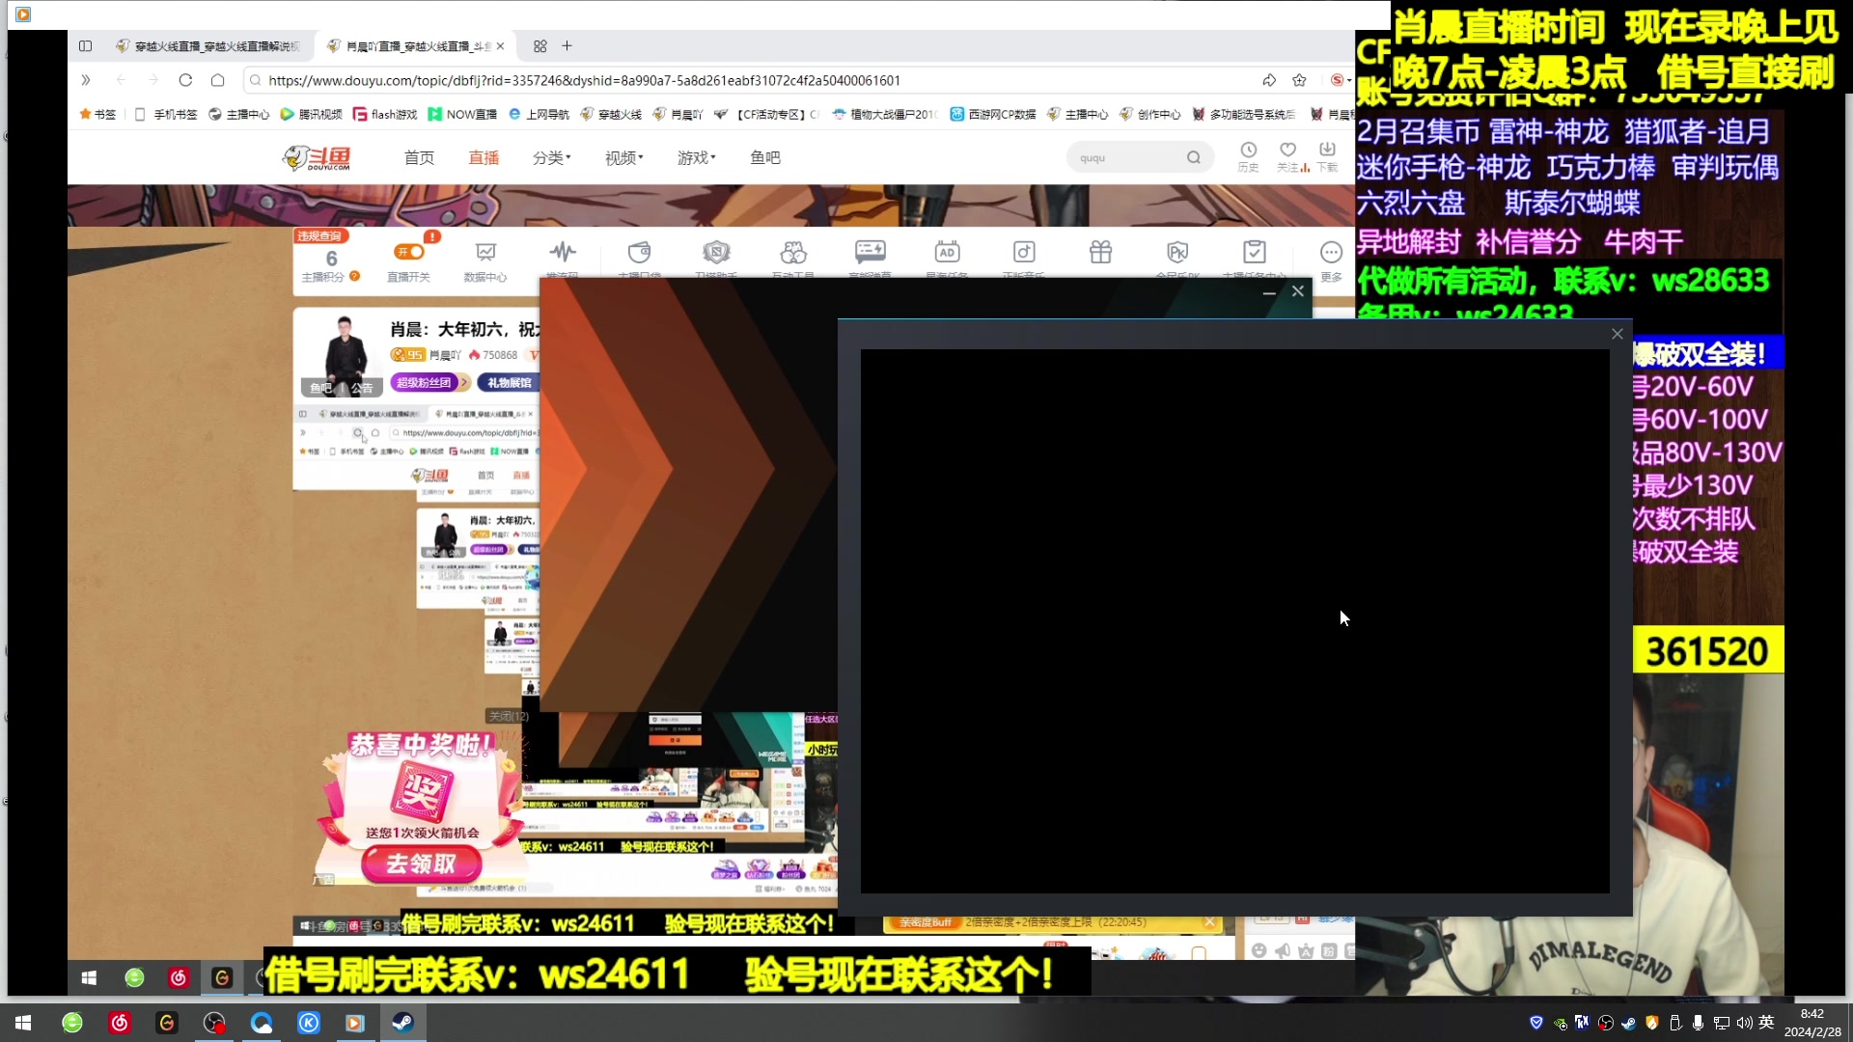Click the gift box toolbar icon
1853x1042 pixels.
(x=1100, y=253)
